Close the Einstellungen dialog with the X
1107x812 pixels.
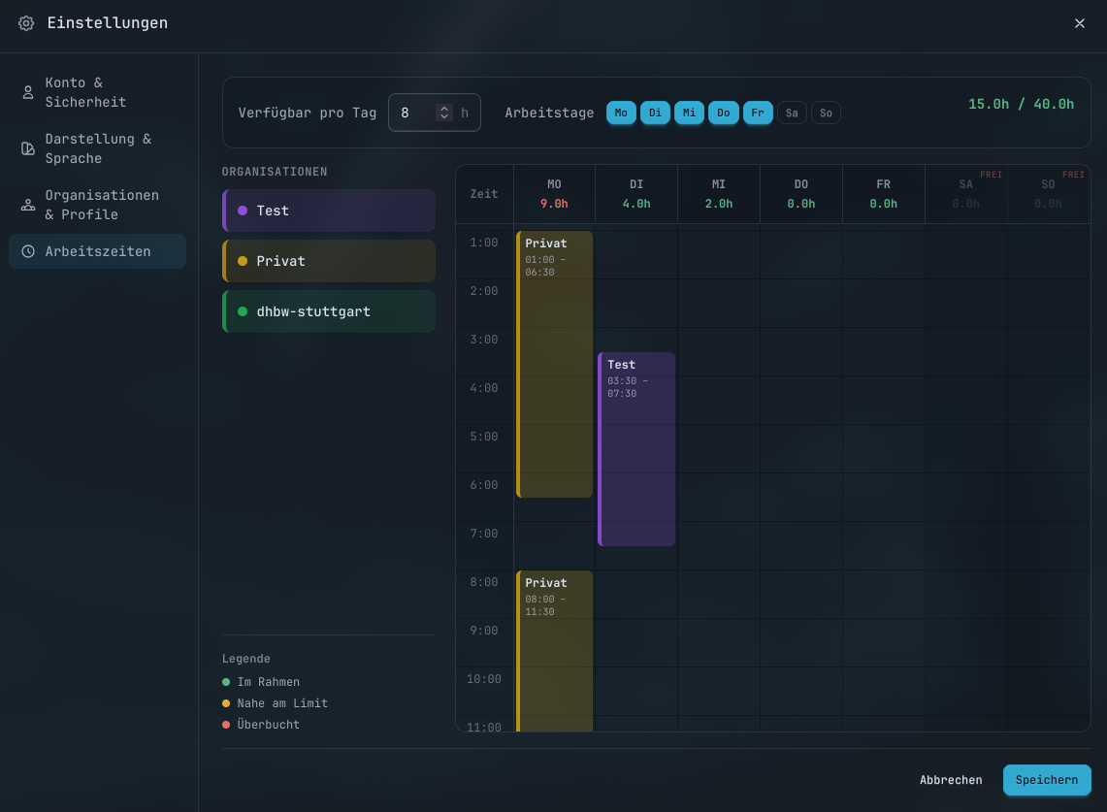pyautogui.click(x=1080, y=23)
